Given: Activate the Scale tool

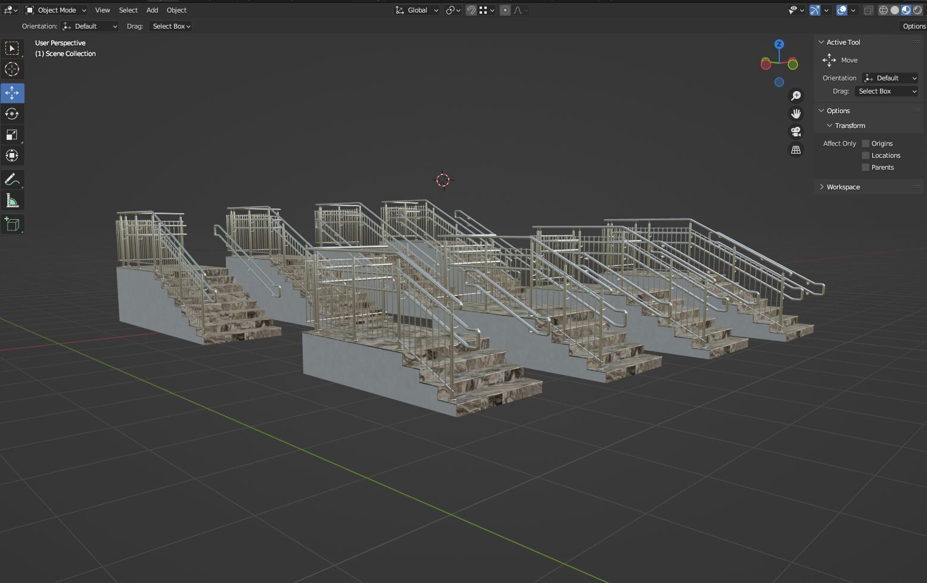Looking at the screenshot, I should tap(13, 135).
